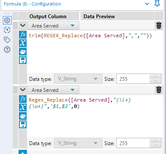Click second expression Size field 255
166x154 pixels.
pos(133,143)
